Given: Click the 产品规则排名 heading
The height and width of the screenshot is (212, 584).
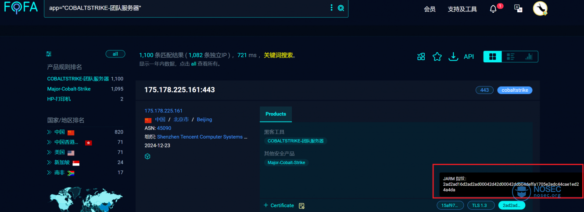Looking at the screenshot, I should point(64,67).
